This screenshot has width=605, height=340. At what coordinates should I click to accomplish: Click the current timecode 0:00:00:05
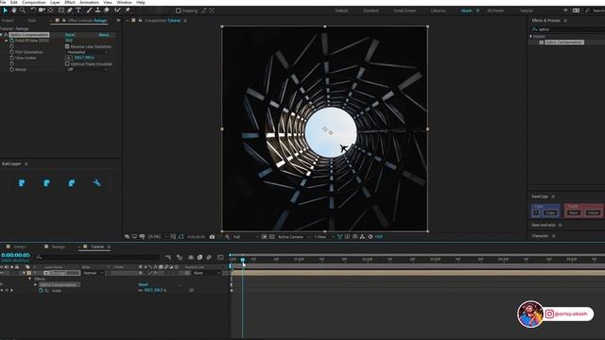[x=15, y=255]
